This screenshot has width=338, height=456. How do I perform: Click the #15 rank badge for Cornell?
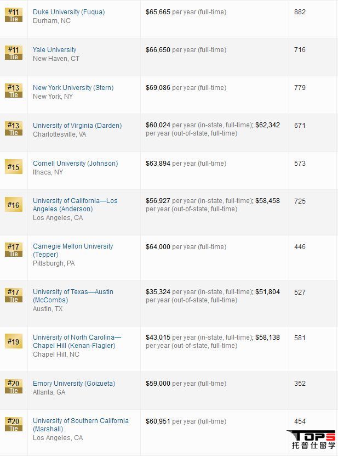(14, 167)
